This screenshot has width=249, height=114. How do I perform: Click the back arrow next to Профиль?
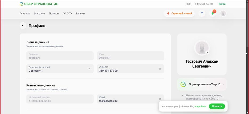(x=23, y=26)
